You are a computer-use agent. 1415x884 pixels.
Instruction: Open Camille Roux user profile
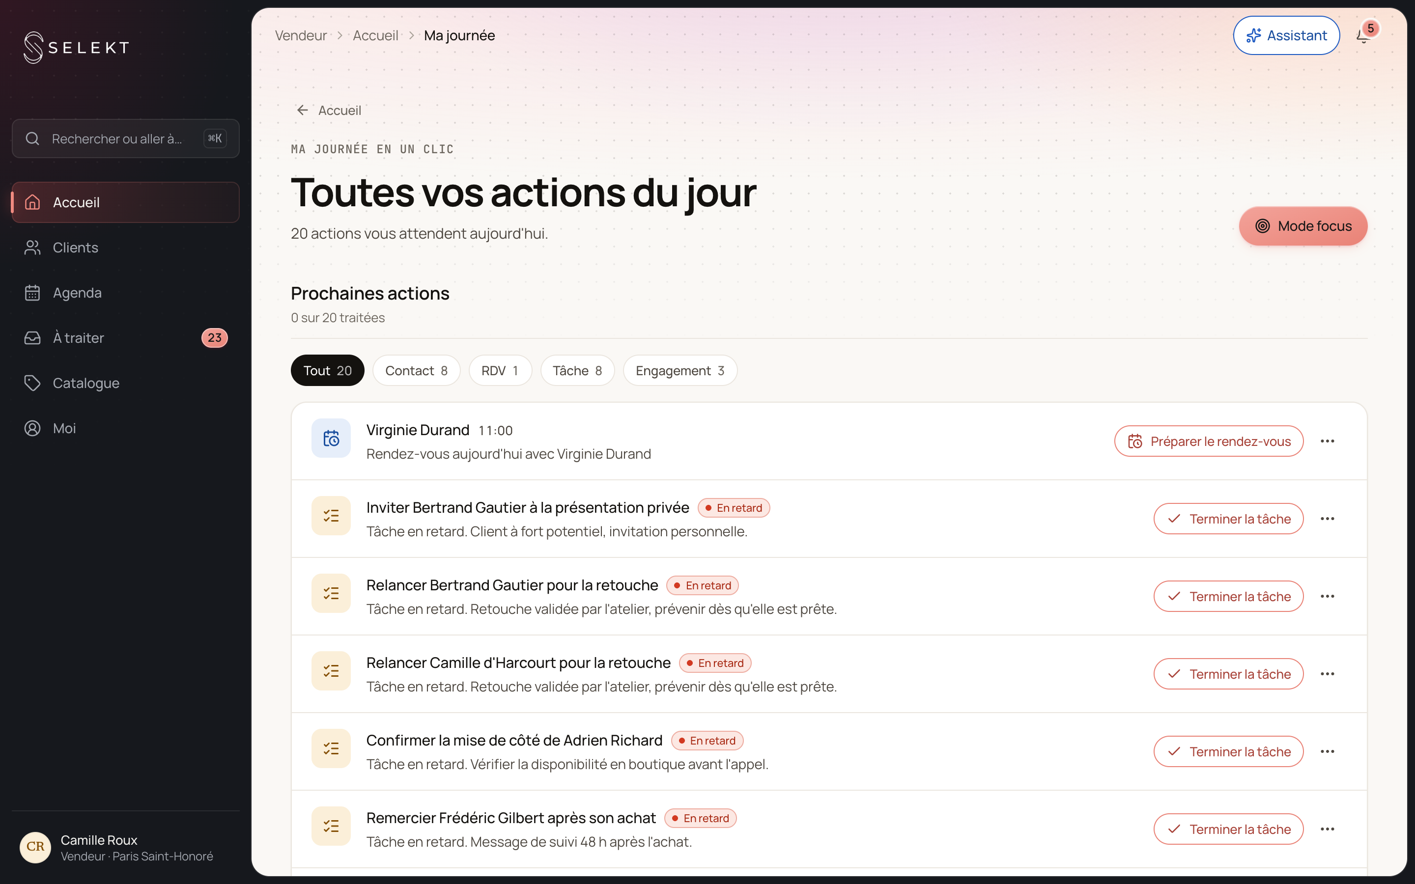pyautogui.click(x=126, y=847)
